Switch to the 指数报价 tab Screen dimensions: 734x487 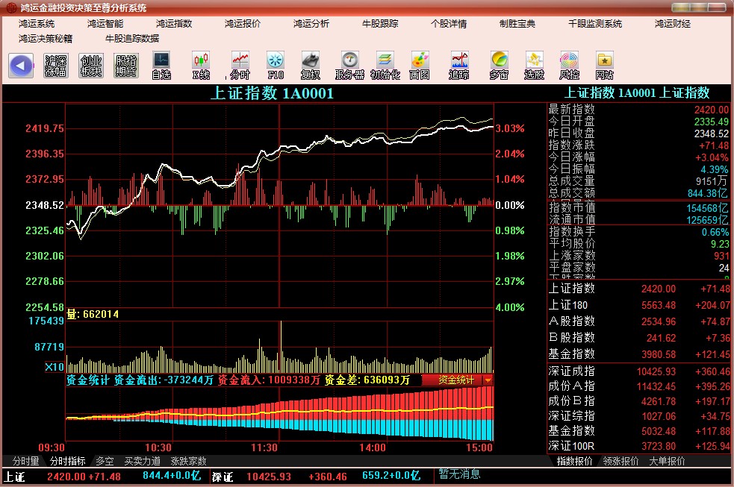tap(574, 462)
